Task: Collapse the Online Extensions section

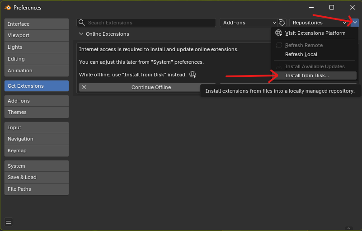Action: pos(81,34)
